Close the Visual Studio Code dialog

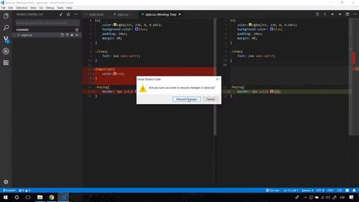pos(217,79)
